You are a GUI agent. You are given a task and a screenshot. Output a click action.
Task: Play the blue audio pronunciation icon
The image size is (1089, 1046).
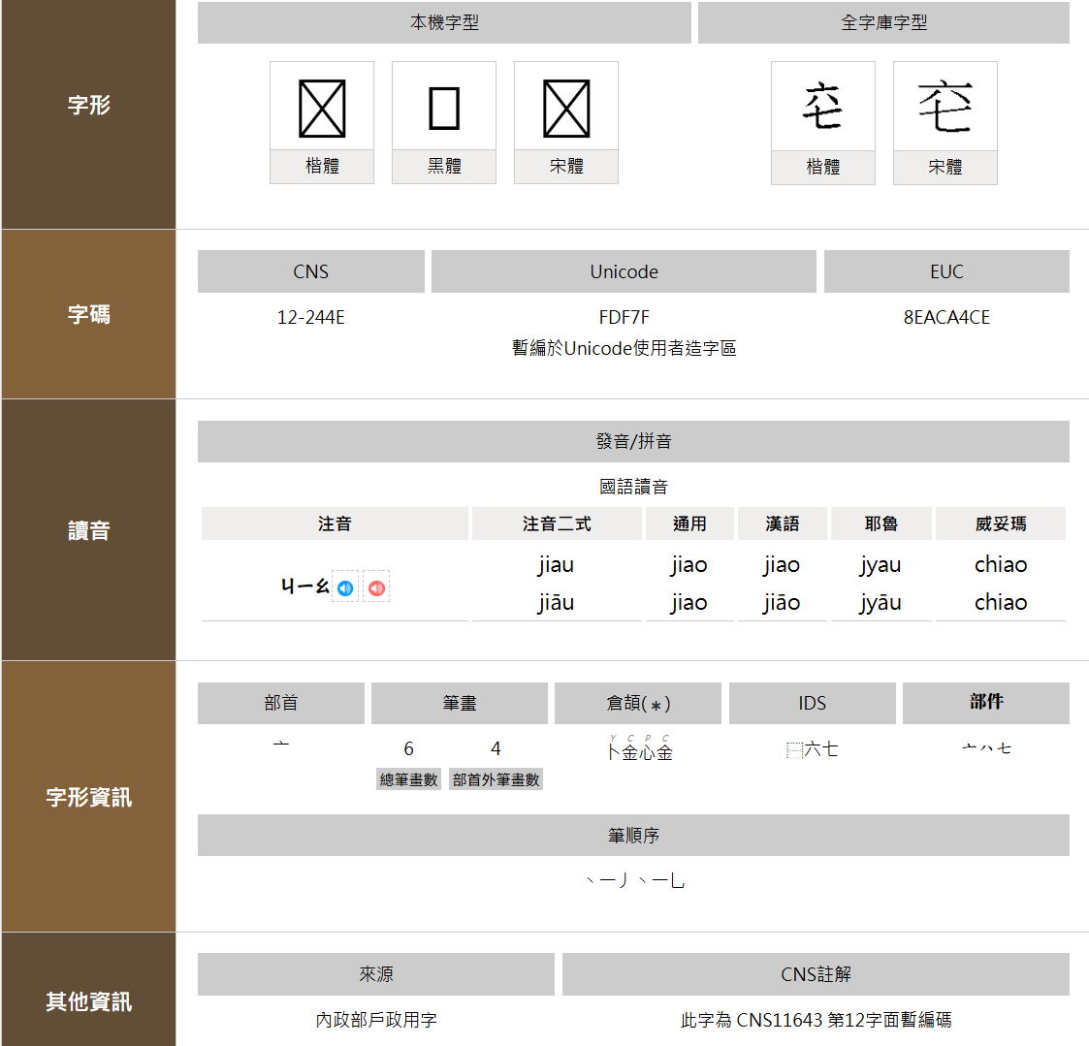coord(345,587)
